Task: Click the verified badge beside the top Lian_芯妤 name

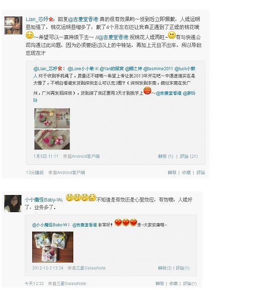Action: [51, 19]
